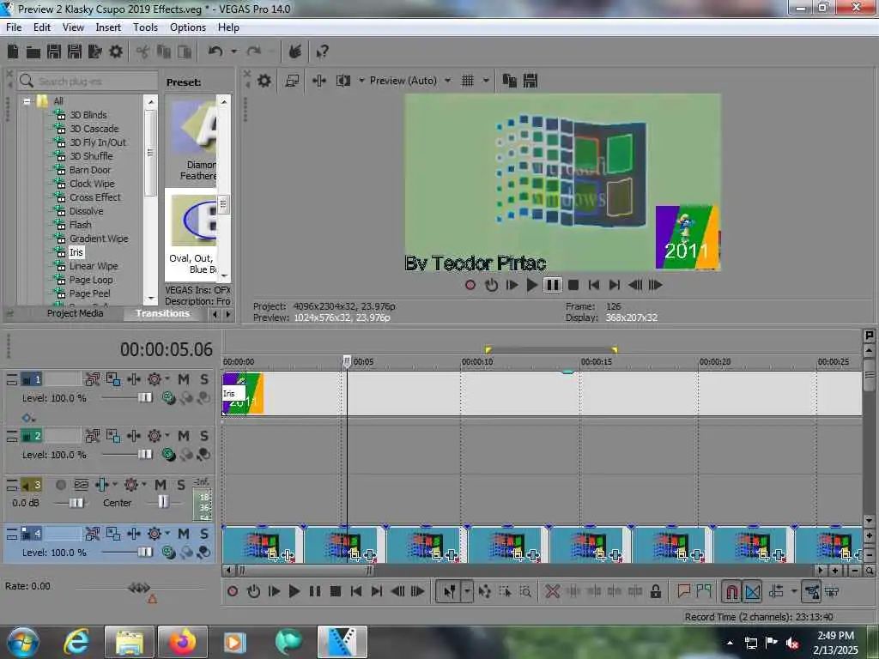Select the Normal Edit tool
This screenshot has height=659, width=879.
(x=449, y=591)
